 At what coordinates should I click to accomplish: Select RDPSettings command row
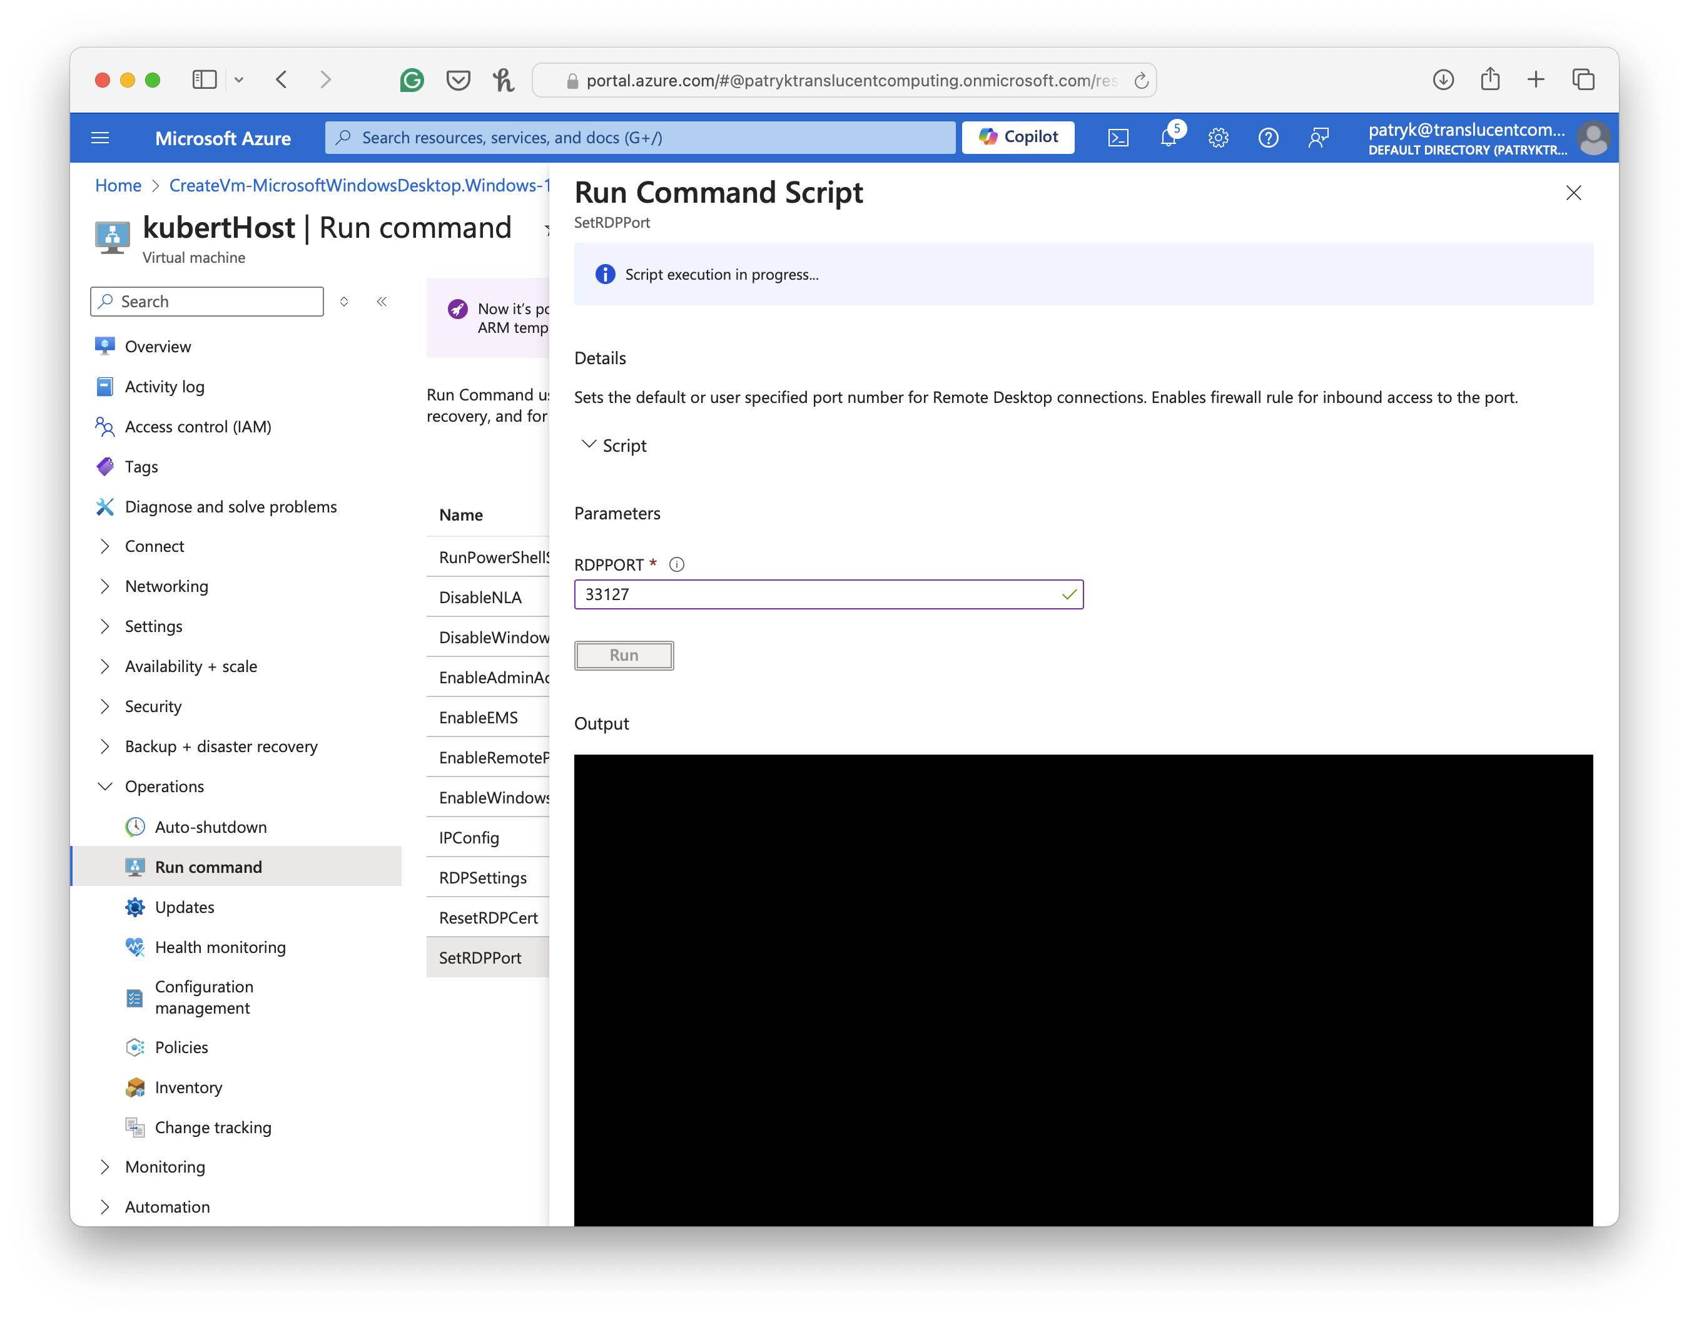click(x=482, y=878)
